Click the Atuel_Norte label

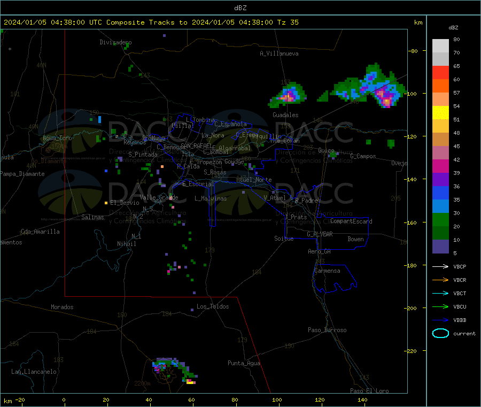(254, 180)
